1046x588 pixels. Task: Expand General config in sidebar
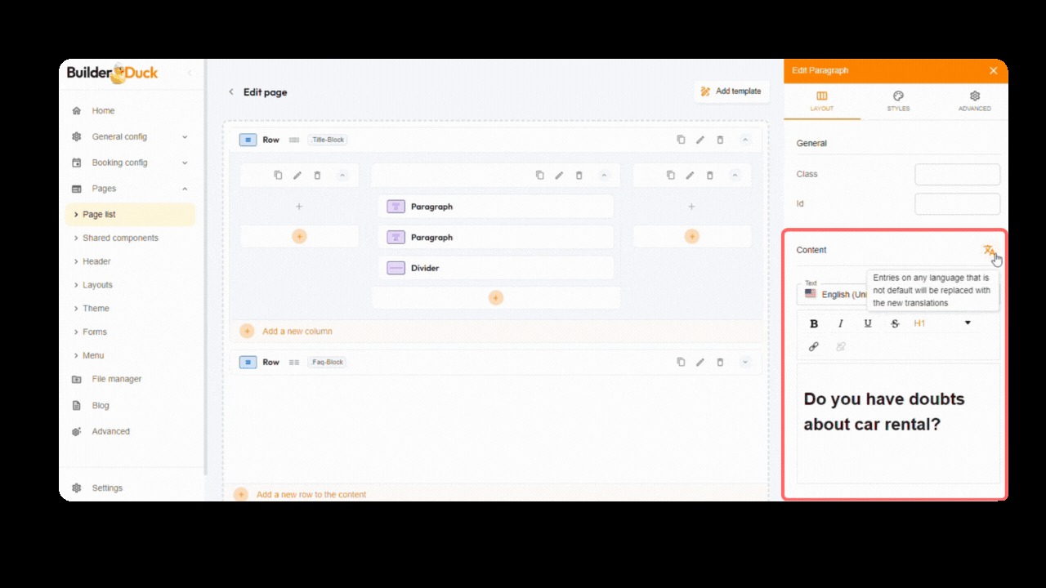pos(131,136)
